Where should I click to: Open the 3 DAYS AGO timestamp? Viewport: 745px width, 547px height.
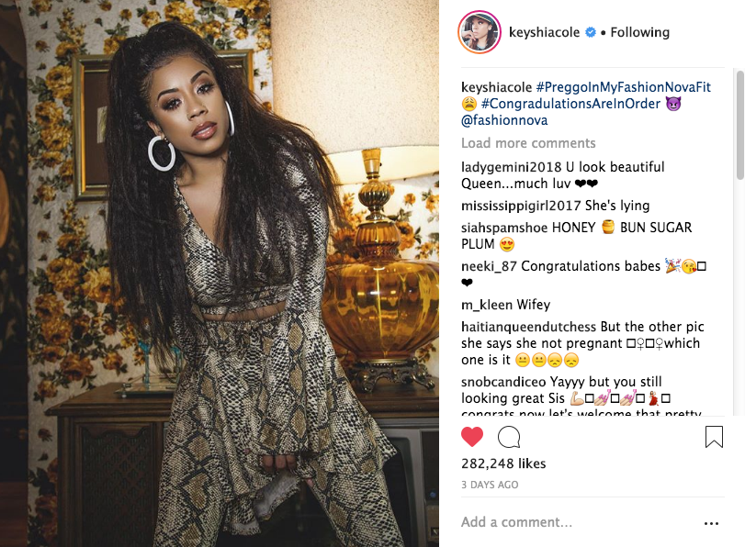490,485
